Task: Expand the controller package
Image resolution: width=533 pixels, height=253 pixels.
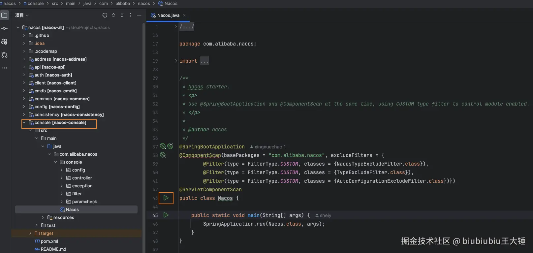Action: click(x=62, y=178)
